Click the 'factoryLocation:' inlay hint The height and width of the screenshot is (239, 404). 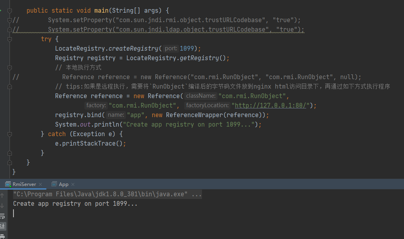point(207,106)
